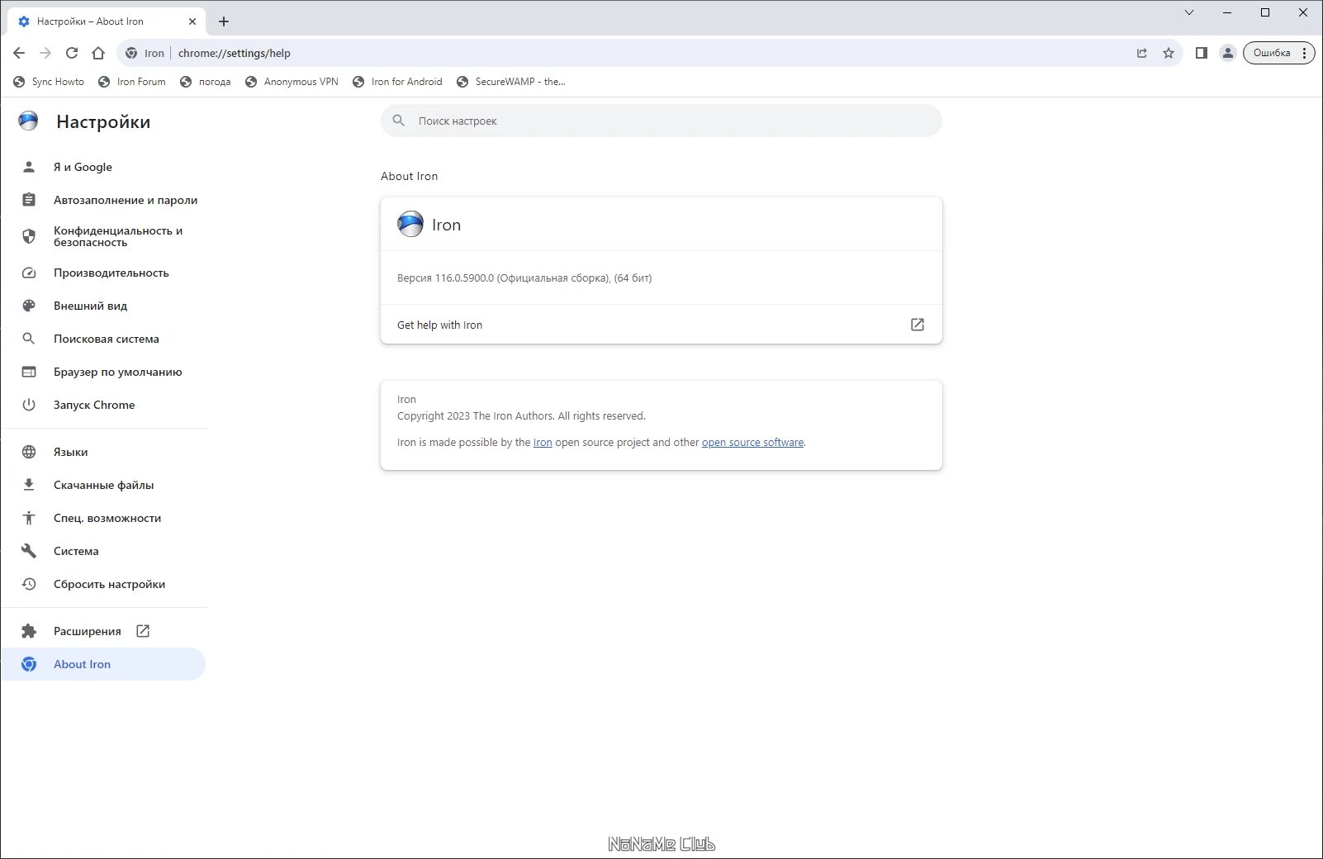The height and width of the screenshot is (859, 1323).
Task: Click the person icon beside Я и Google
Action: [x=29, y=167]
